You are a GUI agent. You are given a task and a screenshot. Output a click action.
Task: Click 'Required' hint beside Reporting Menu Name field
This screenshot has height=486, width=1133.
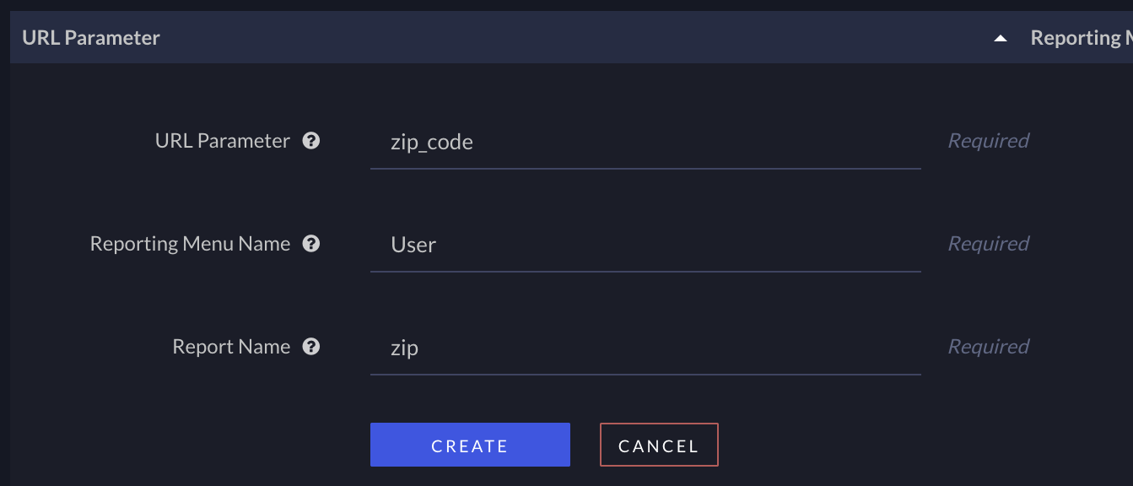click(988, 244)
